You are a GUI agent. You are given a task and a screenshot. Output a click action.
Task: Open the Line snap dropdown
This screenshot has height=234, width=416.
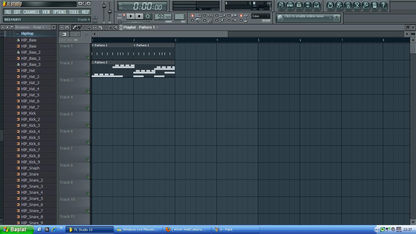(x=261, y=16)
